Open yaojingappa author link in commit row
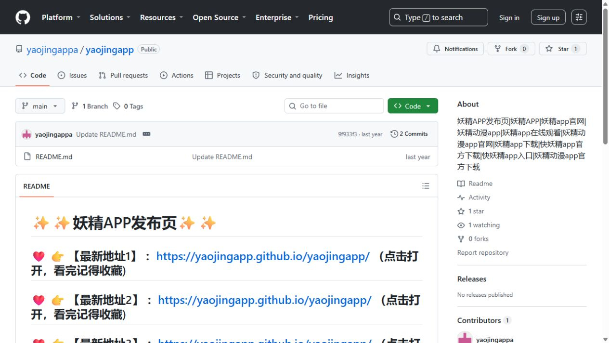609x343 pixels. [53, 134]
